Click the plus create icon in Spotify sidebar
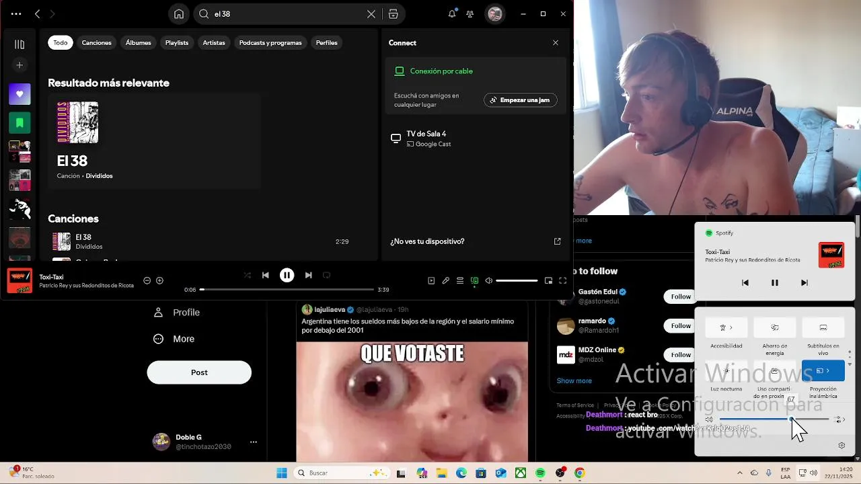Screen dimensions: 861x484 [20, 65]
